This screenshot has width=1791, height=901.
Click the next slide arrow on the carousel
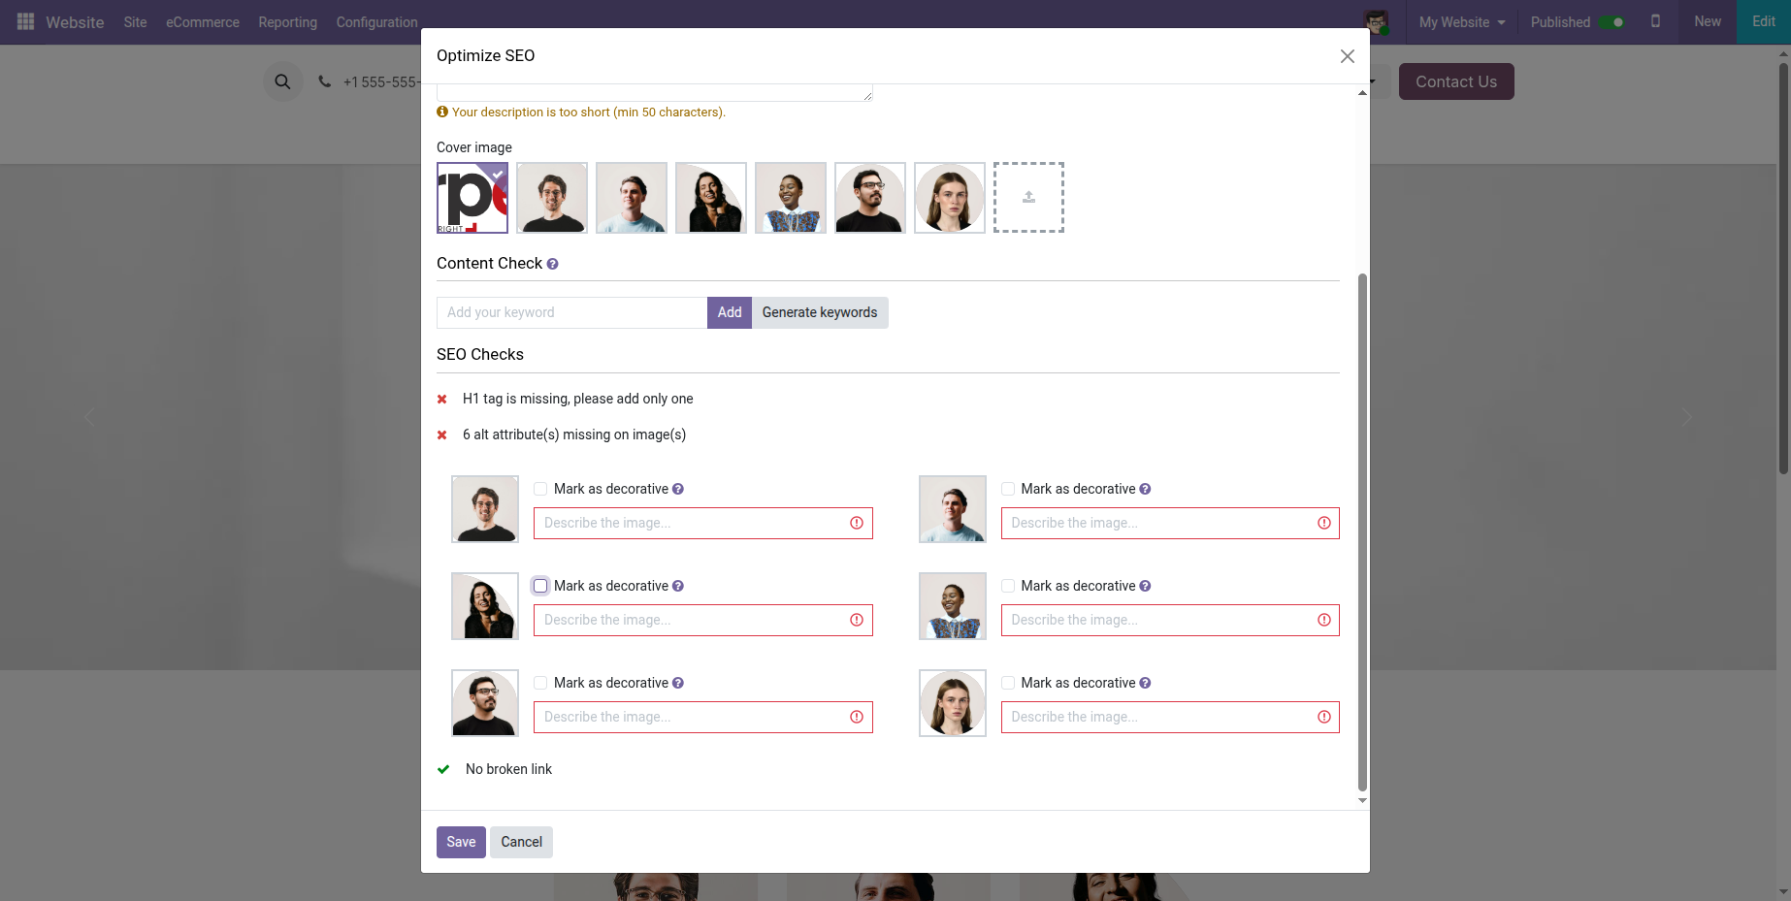pos(1686,417)
